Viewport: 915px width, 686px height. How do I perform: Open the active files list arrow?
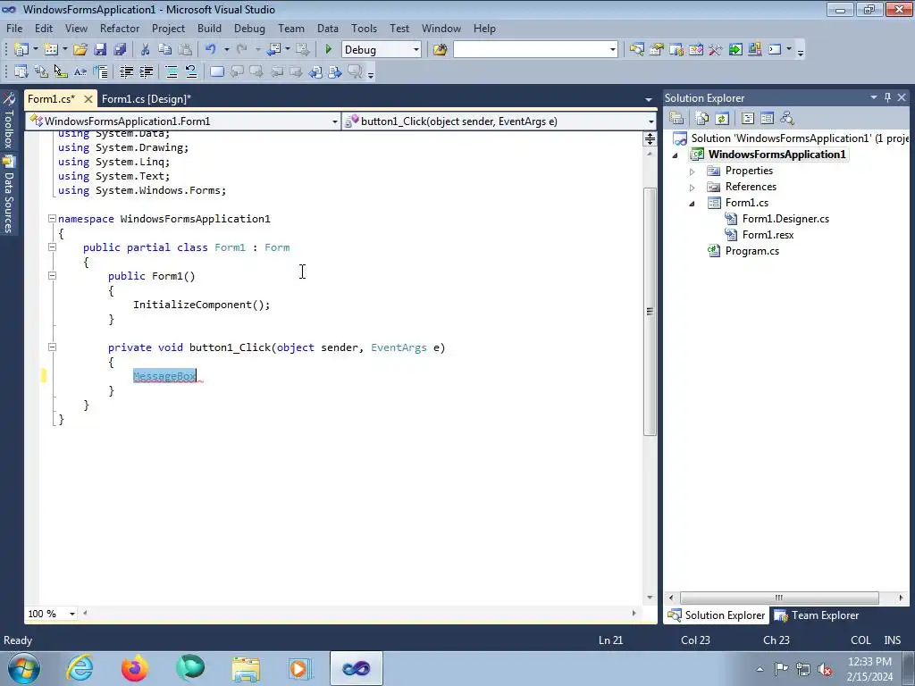pos(649,100)
